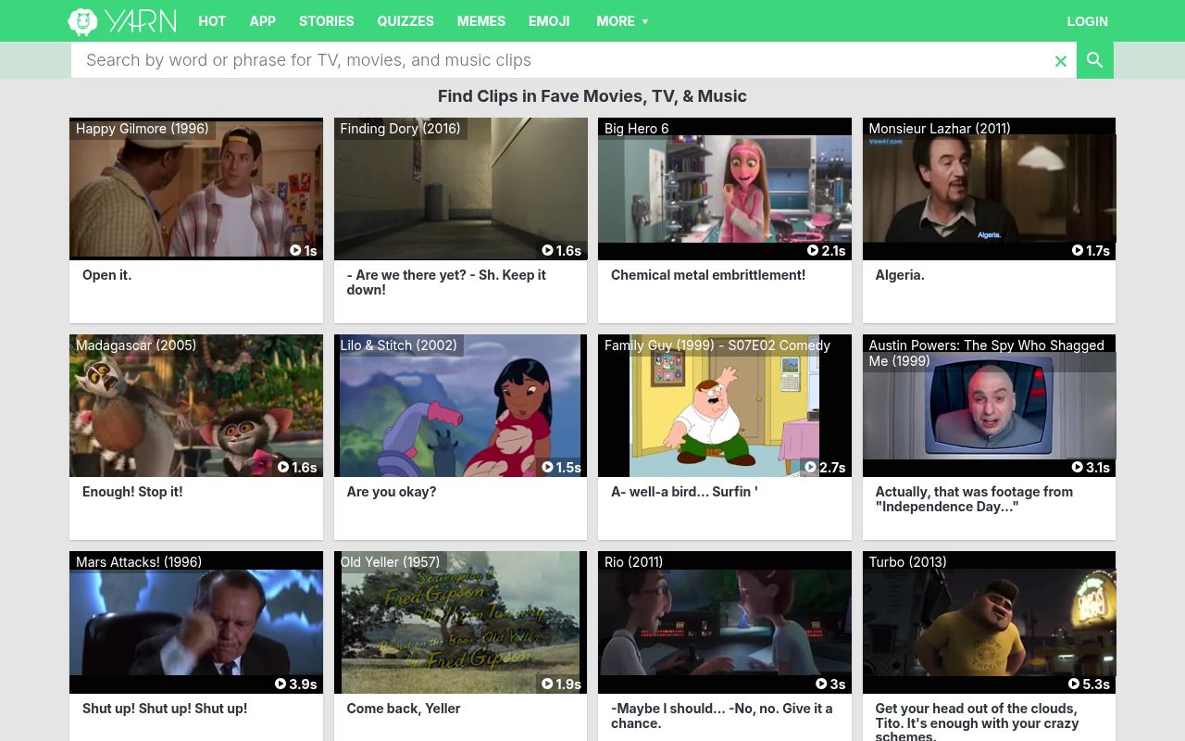Open the HOT menu item
Image resolution: width=1185 pixels, height=741 pixels.
pyautogui.click(x=212, y=21)
